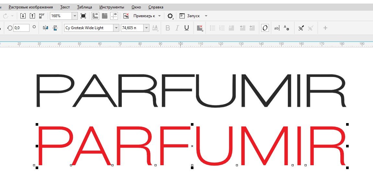The height and width of the screenshot is (184, 373).
Task: Open the font name dropdown arrow
Action: 116,28
